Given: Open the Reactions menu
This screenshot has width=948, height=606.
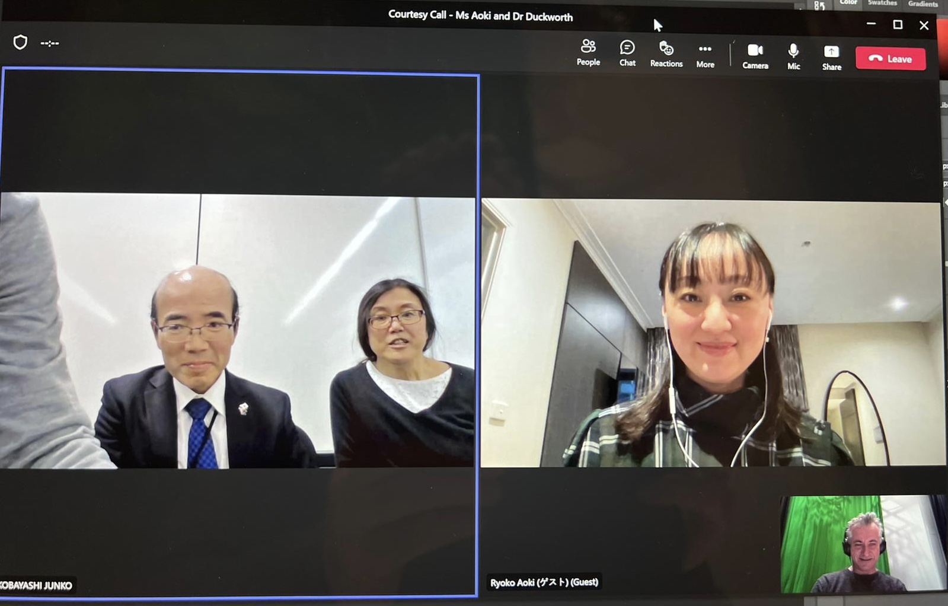Looking at the screenshot, I should [666, 53].
